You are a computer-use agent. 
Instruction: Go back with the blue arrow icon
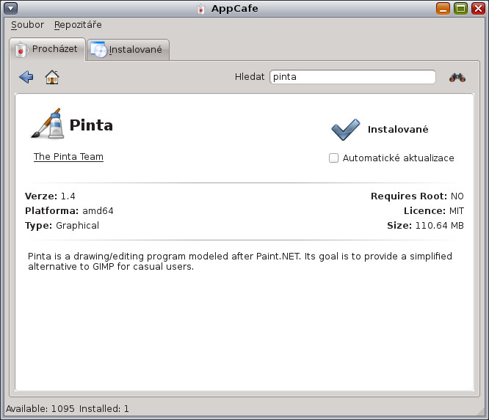pyautogui.click(x=26, y=77)
